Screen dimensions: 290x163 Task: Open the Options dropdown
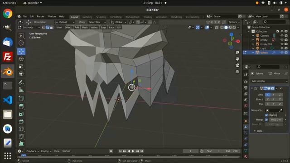(234, 22)
